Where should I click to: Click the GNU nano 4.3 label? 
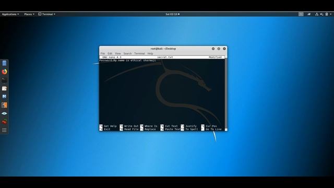112,57
